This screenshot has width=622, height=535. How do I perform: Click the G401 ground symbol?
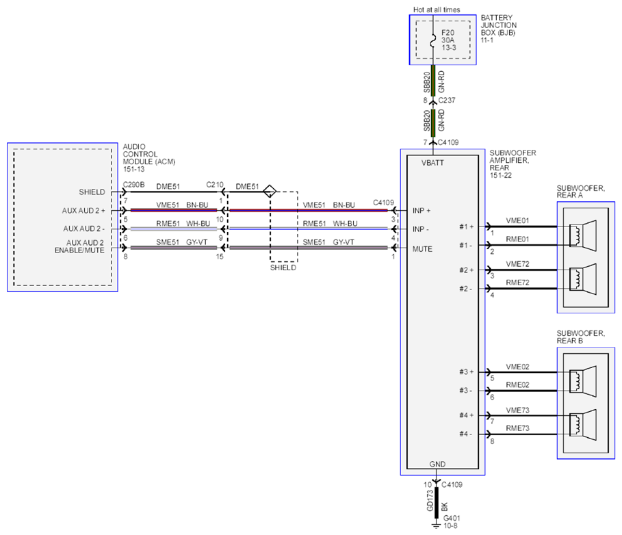click(437, 525)
